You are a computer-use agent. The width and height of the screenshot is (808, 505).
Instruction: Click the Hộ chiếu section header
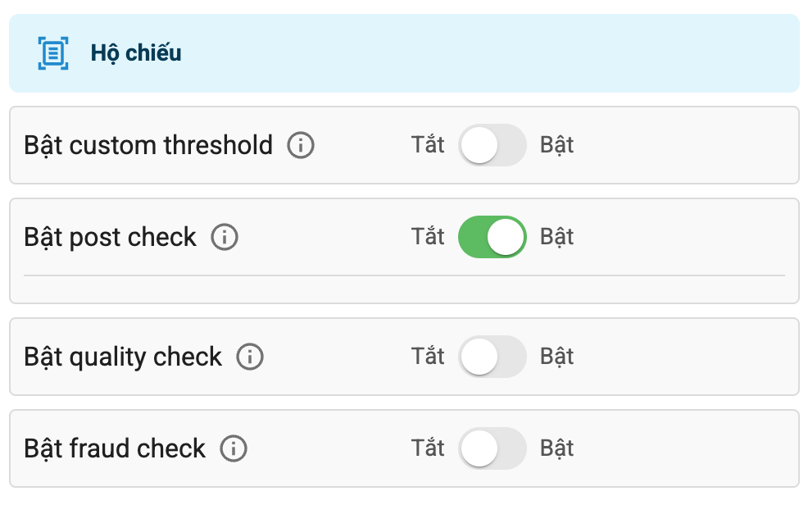click(x=136, y=54)
